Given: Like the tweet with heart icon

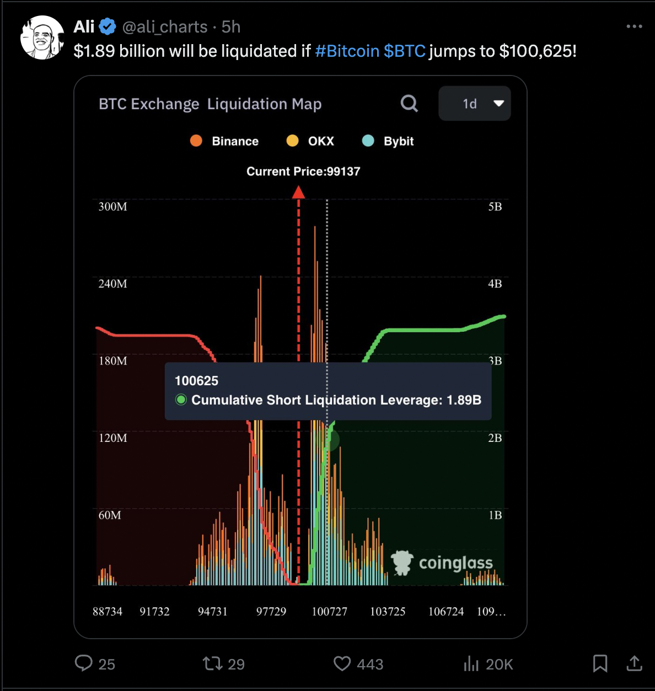Looking at the screenshot, I should [x=342, y=663].
